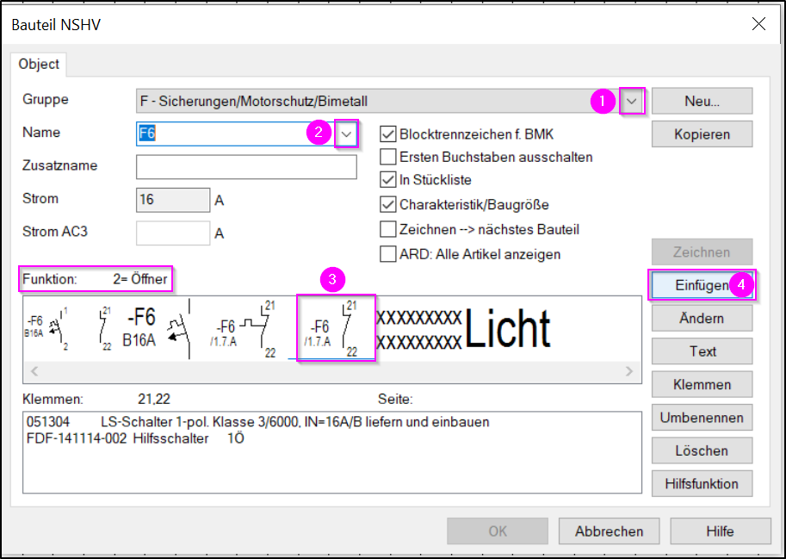Open the Text button

tap(702, 351)
